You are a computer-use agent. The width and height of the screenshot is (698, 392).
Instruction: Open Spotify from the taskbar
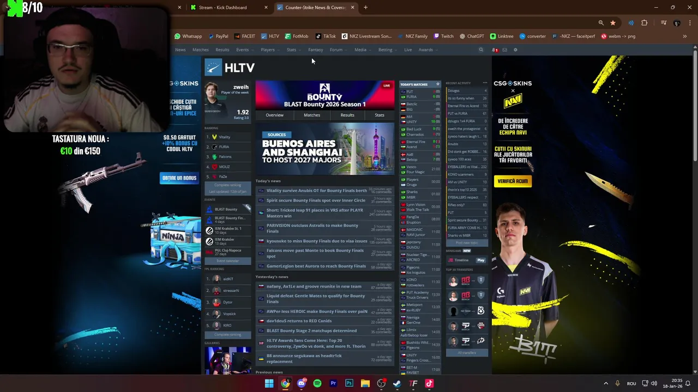tap(317, 383)
